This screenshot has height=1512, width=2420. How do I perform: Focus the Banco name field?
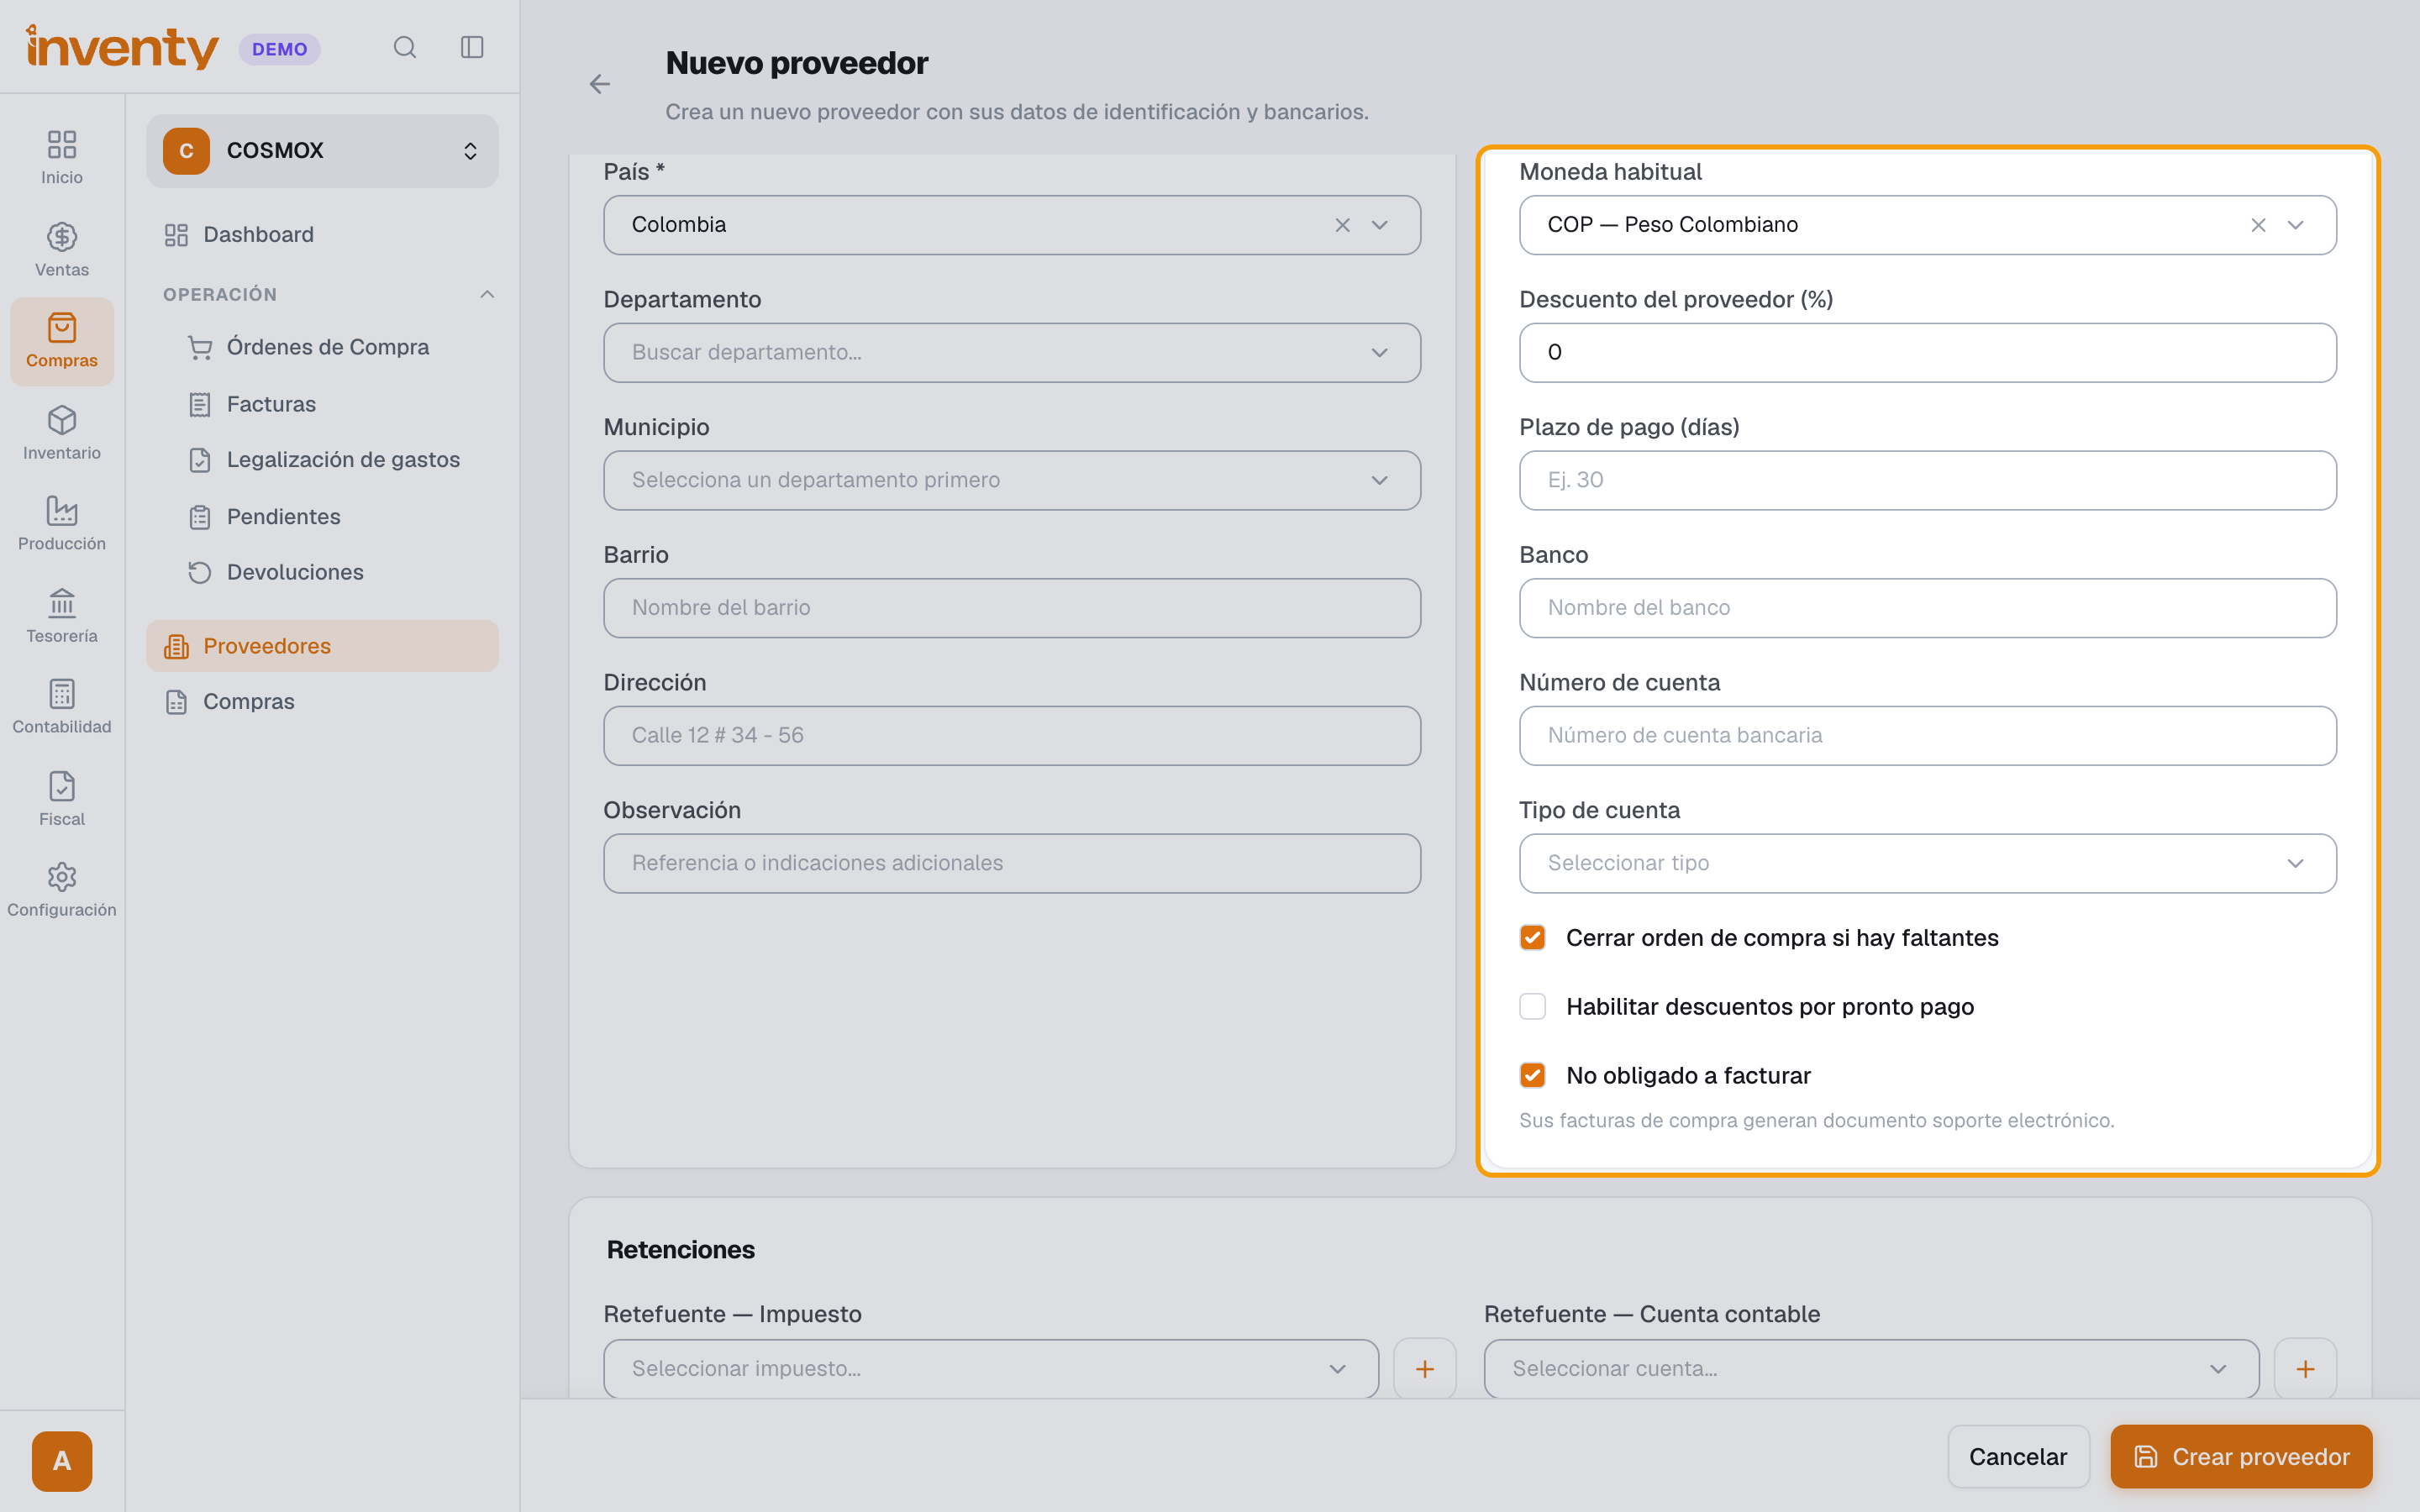1927,608
